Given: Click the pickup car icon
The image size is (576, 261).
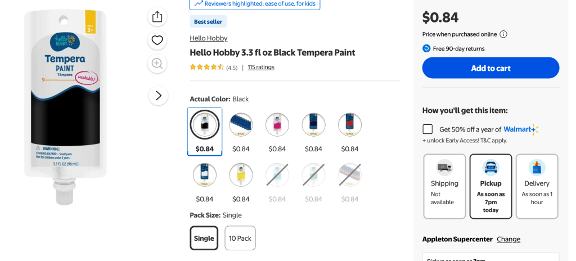Looking at the screenshot, I should point(490,168).
